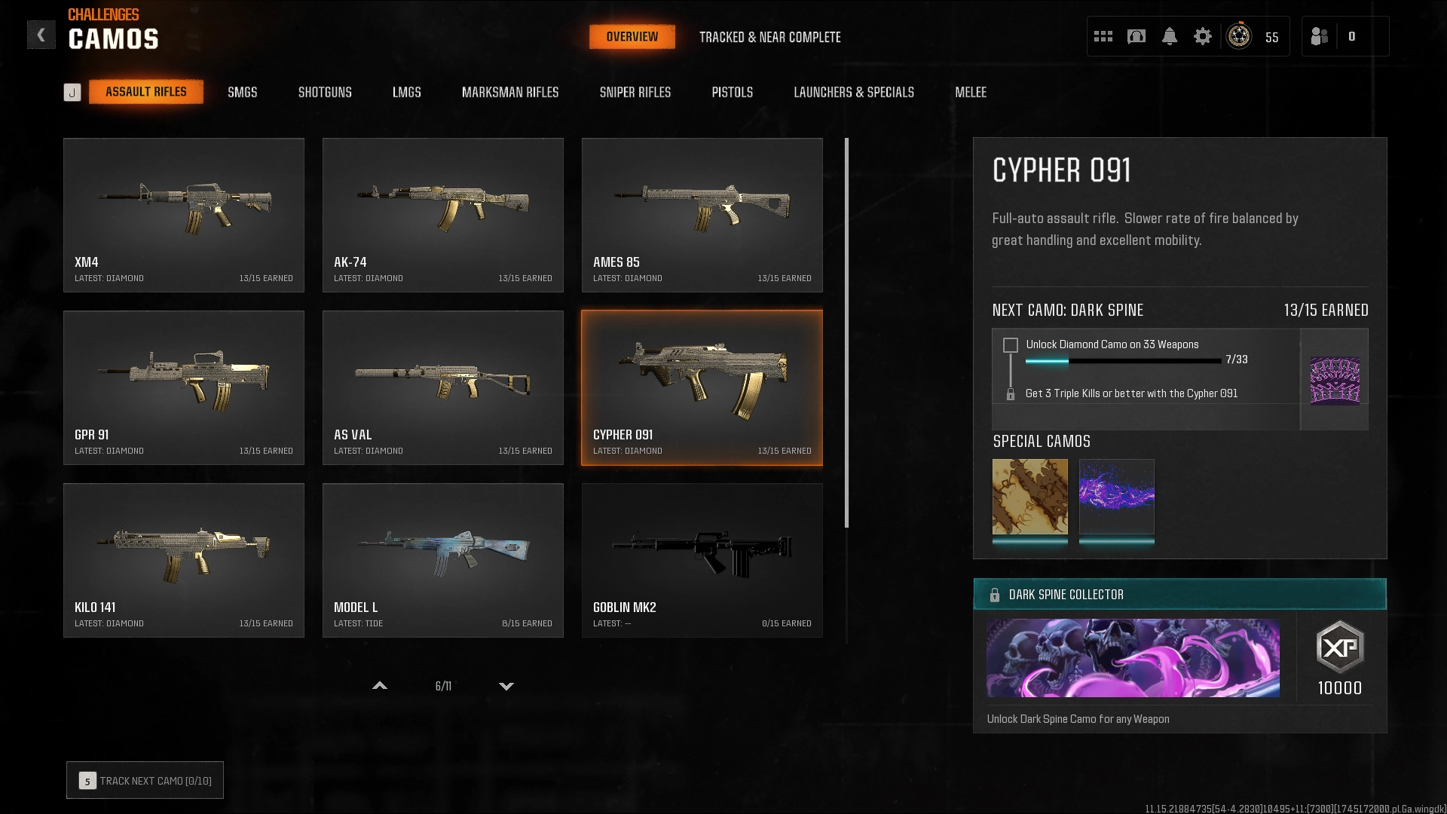Go back using the left arrow button
This screenshot has width=1447, height=814.
41,35
